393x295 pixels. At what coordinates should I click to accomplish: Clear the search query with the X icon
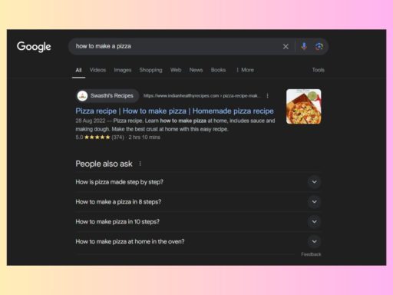pos(286,47)
